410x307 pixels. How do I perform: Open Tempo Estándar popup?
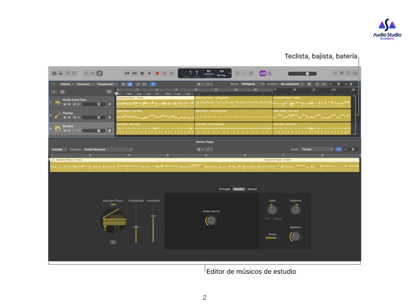(272, 238)
